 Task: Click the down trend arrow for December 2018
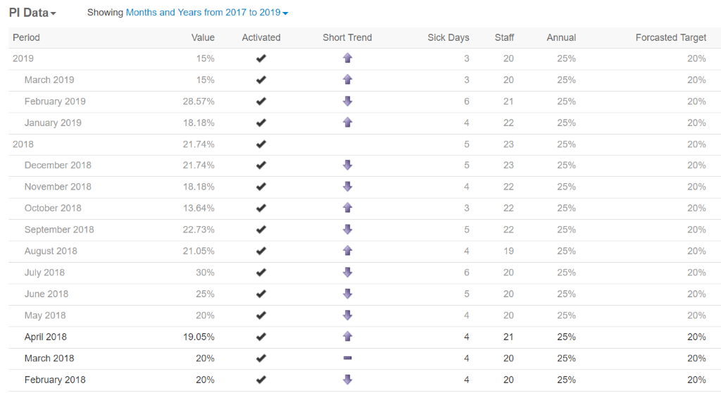pyautogui.click(x=348, y=166)
